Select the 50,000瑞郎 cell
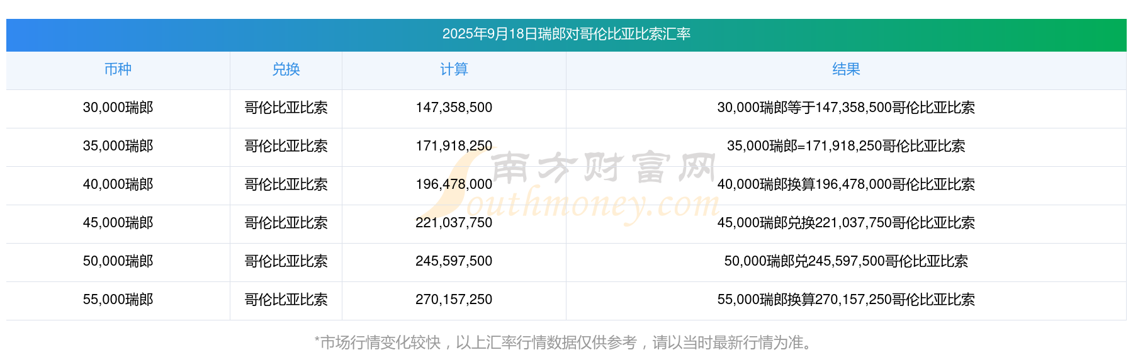The image size is (1133, 362). (x=118, y=261)
